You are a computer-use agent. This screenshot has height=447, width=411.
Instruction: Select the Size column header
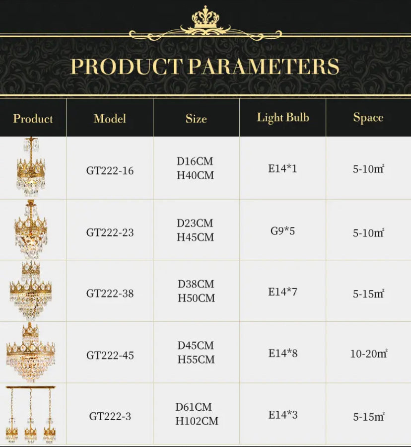[x=196, y=119]
